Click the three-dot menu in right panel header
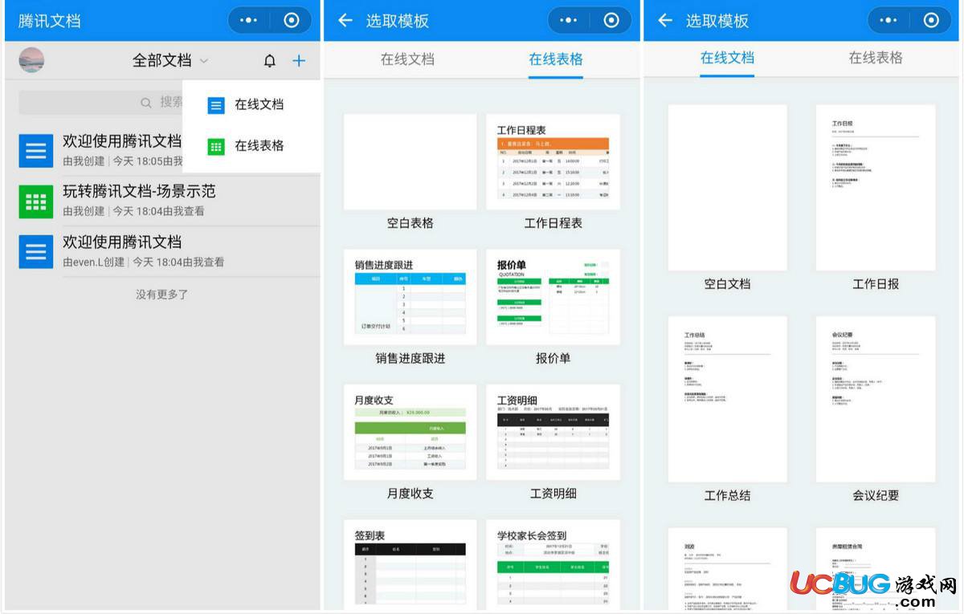The width and height of the screenshot is (964, 614). [888, 20]
